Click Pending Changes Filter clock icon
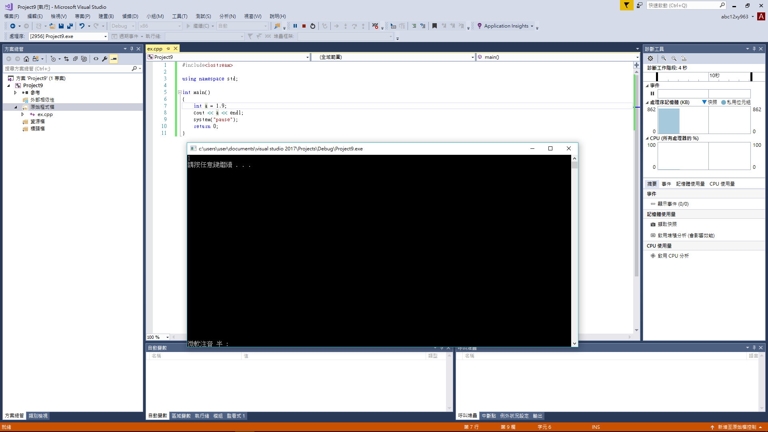 click(53, 59)
